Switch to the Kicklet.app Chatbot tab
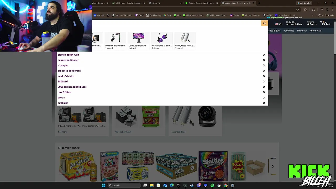 click(x=128, y=3)
